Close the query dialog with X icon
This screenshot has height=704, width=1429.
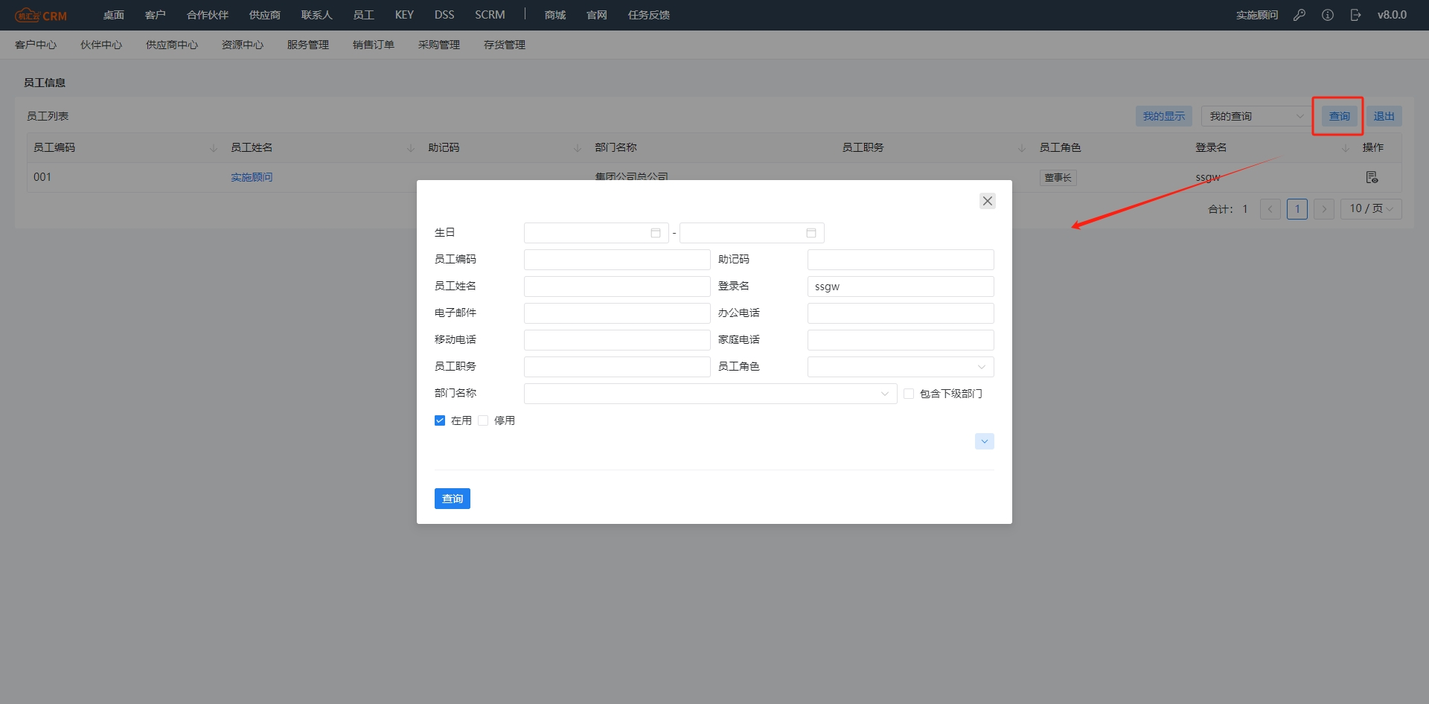click(988, 201)
